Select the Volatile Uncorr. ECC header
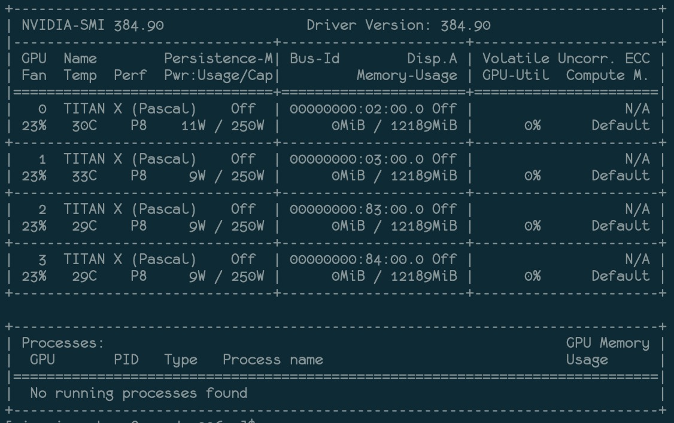The image size is (674, 423). tap(566, 59)
